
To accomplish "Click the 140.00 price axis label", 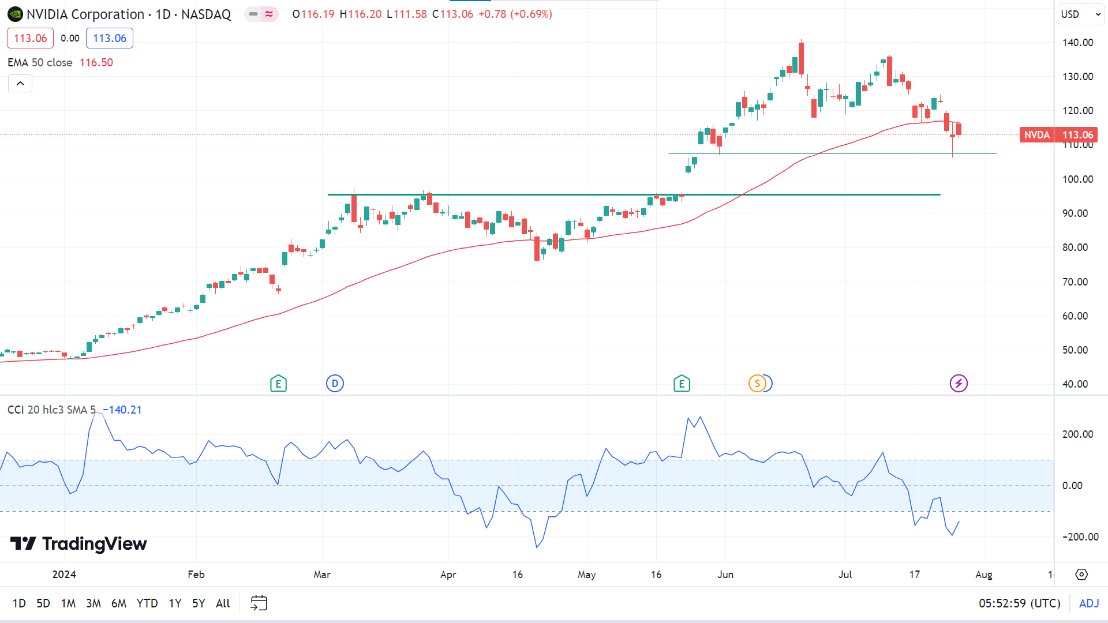I will 1077,43.
